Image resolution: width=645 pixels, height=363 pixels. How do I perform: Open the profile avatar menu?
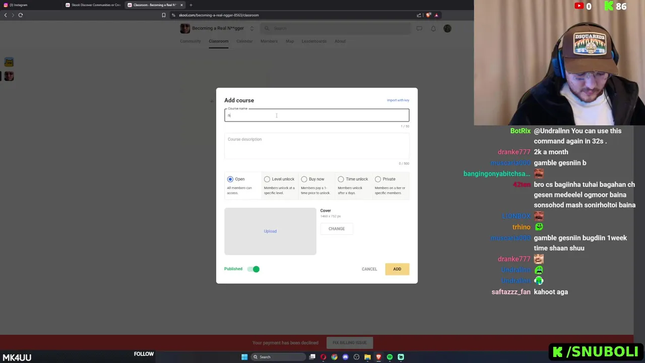tap(447, 29)
